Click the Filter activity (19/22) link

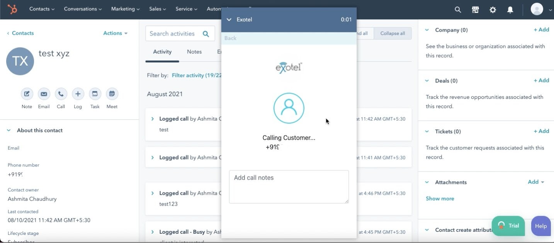click(197, 75)
